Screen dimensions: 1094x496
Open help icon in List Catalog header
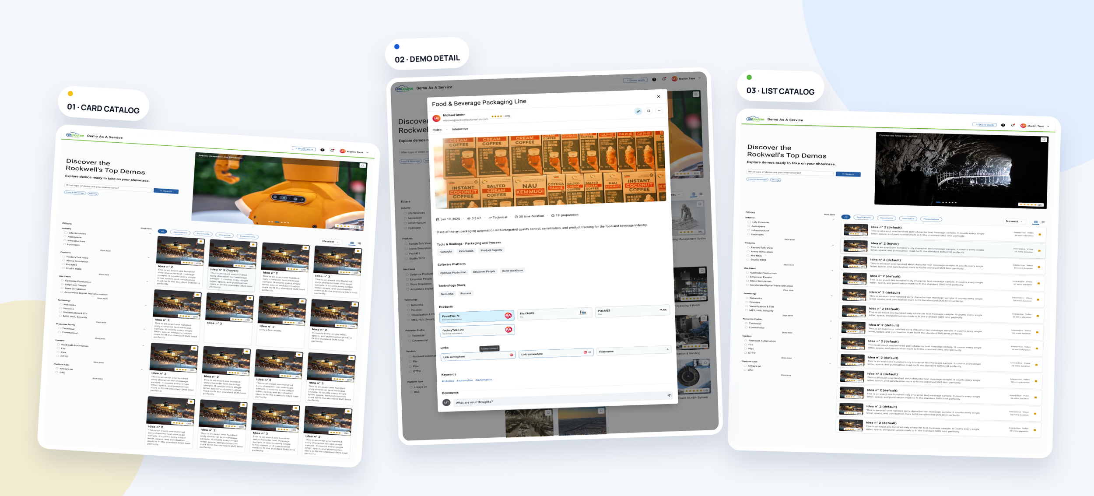pos(1003,125)
